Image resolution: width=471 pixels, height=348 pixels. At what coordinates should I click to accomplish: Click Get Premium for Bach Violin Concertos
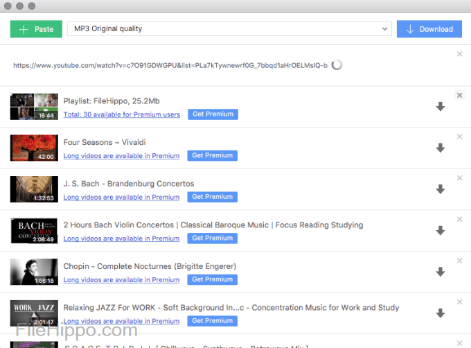[x=213, y=238]
